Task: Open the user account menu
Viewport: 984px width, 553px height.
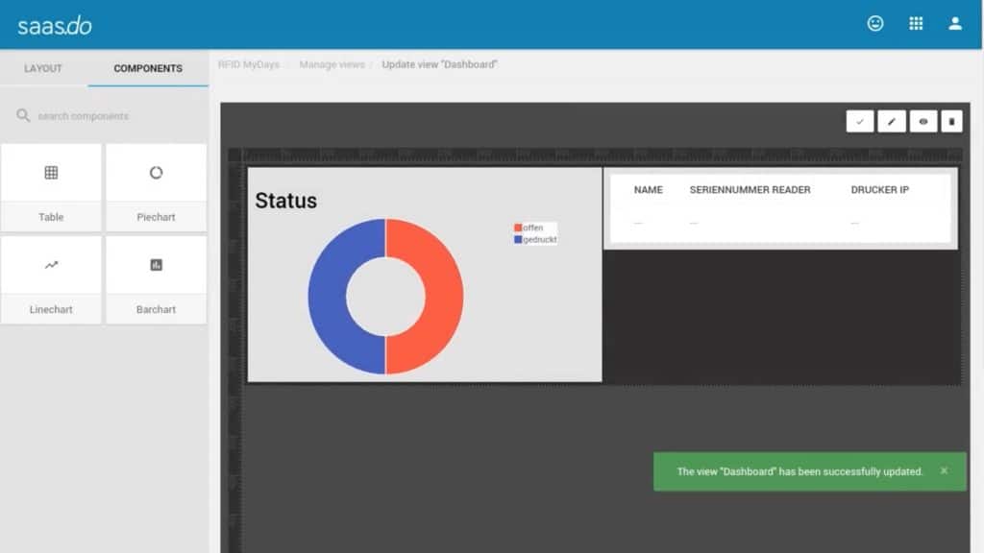Action: [955, 24]
